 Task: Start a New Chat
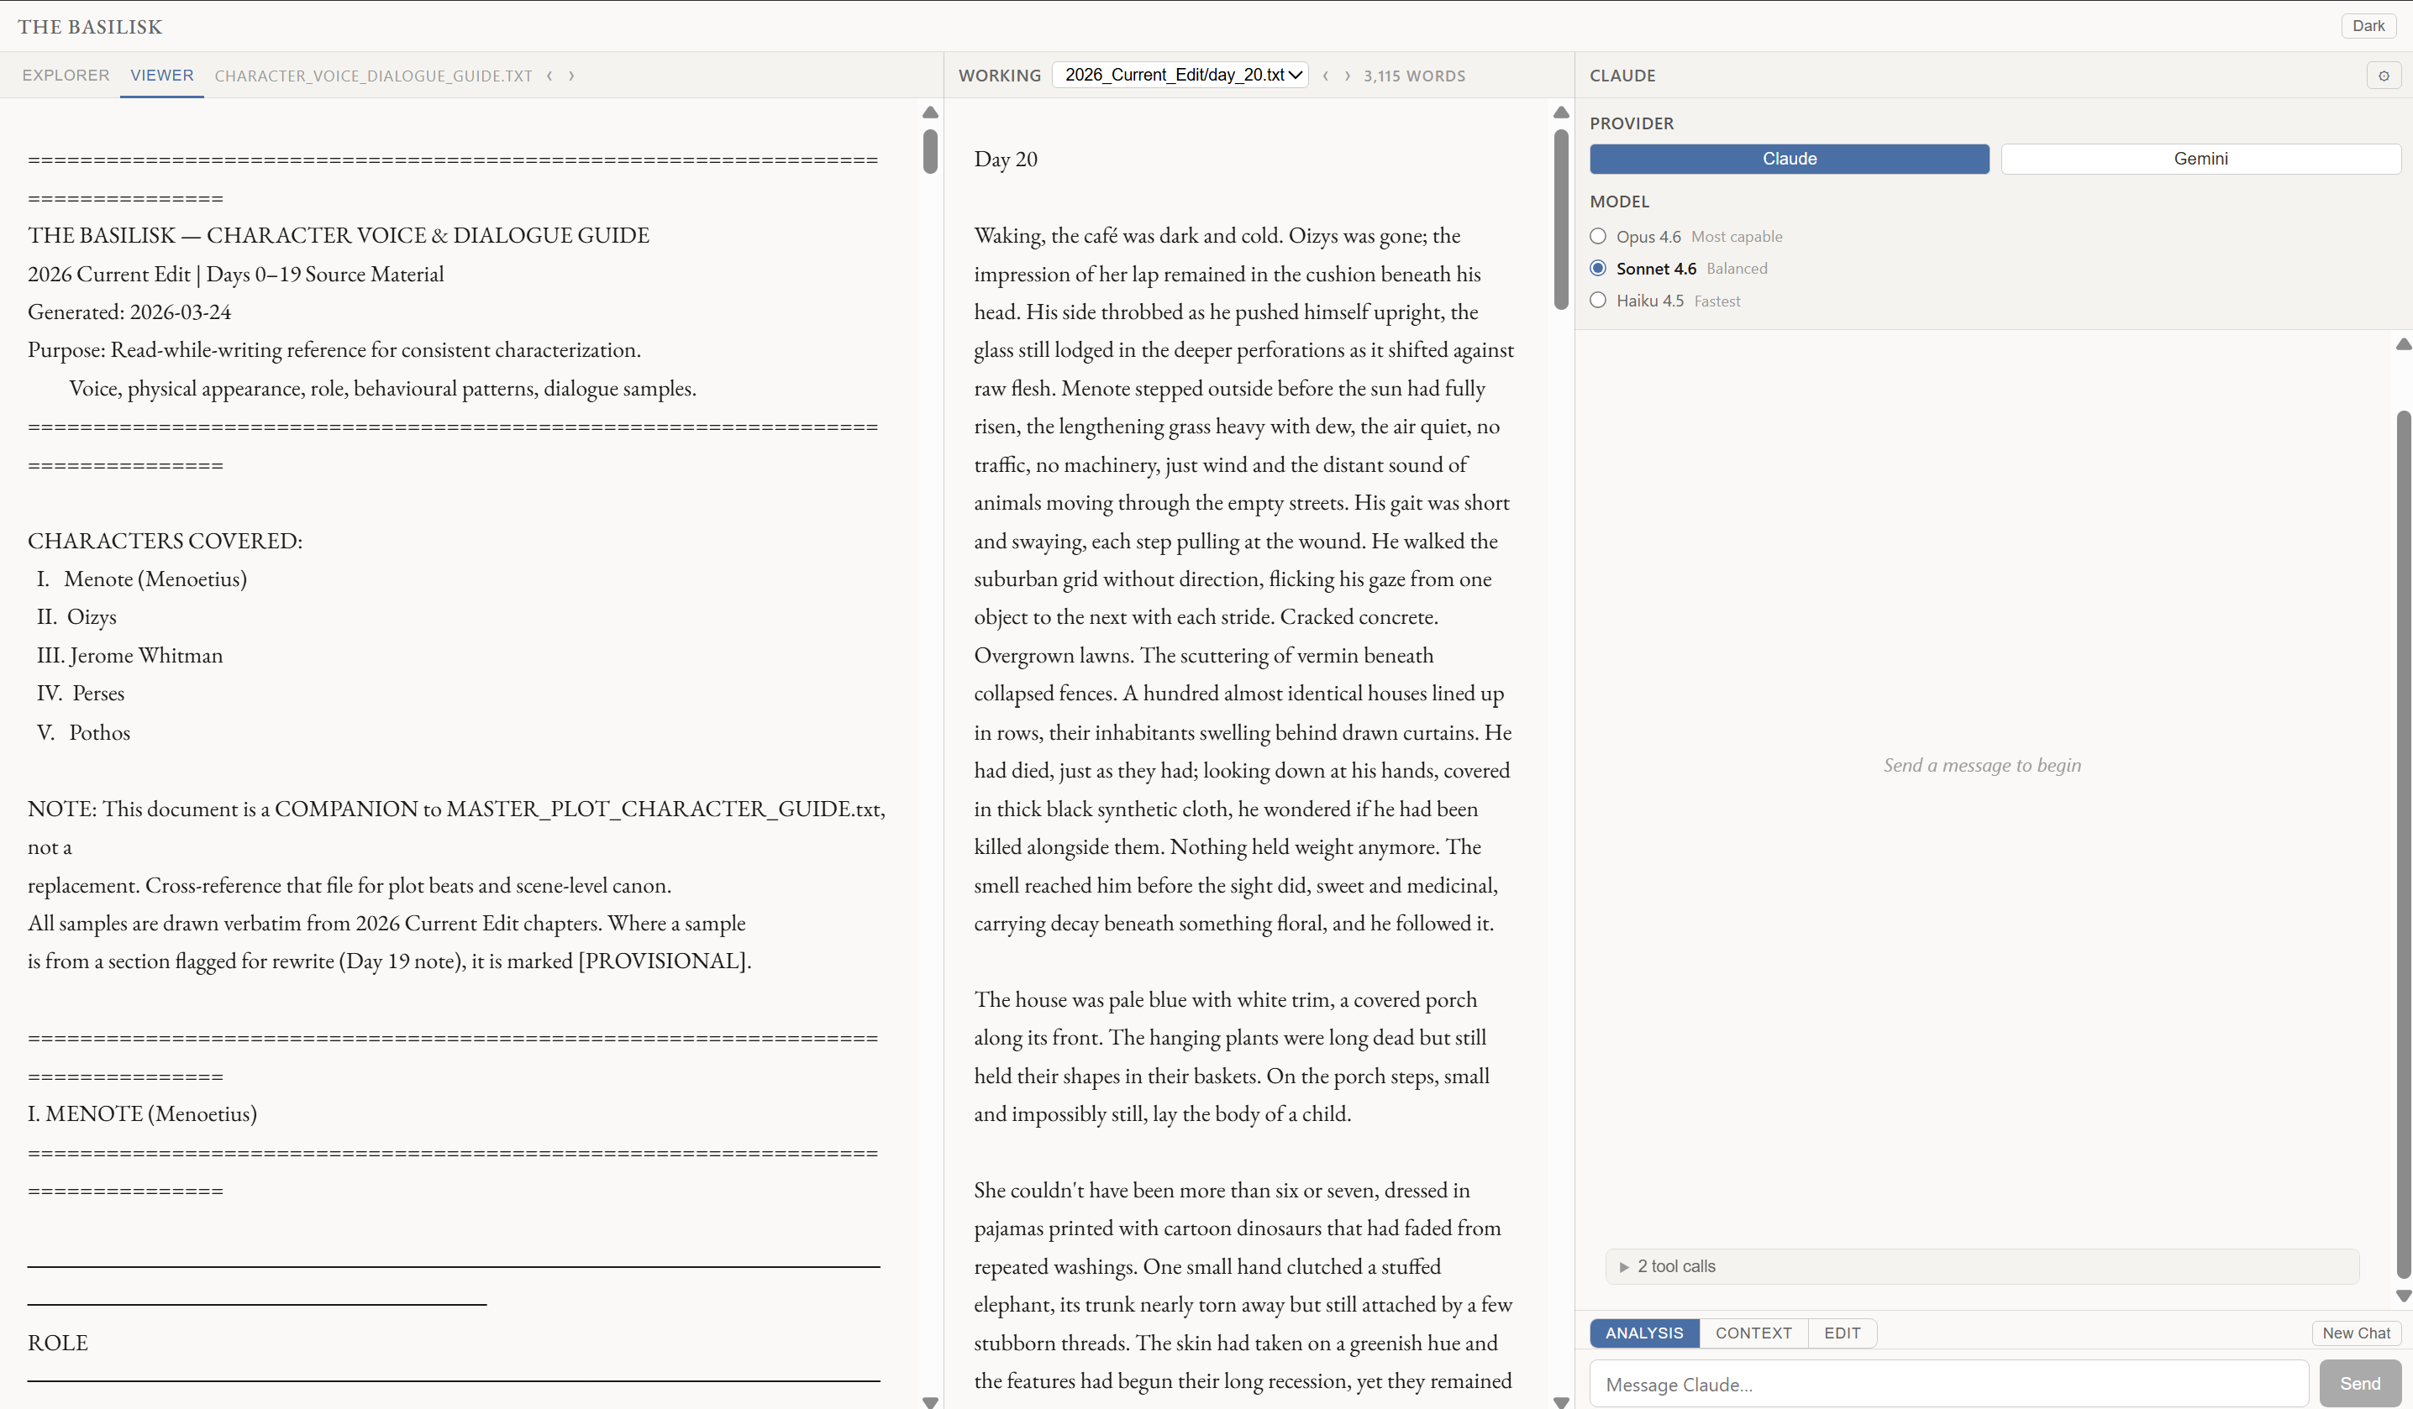pyautogui.click(x=2356, y=1333)
